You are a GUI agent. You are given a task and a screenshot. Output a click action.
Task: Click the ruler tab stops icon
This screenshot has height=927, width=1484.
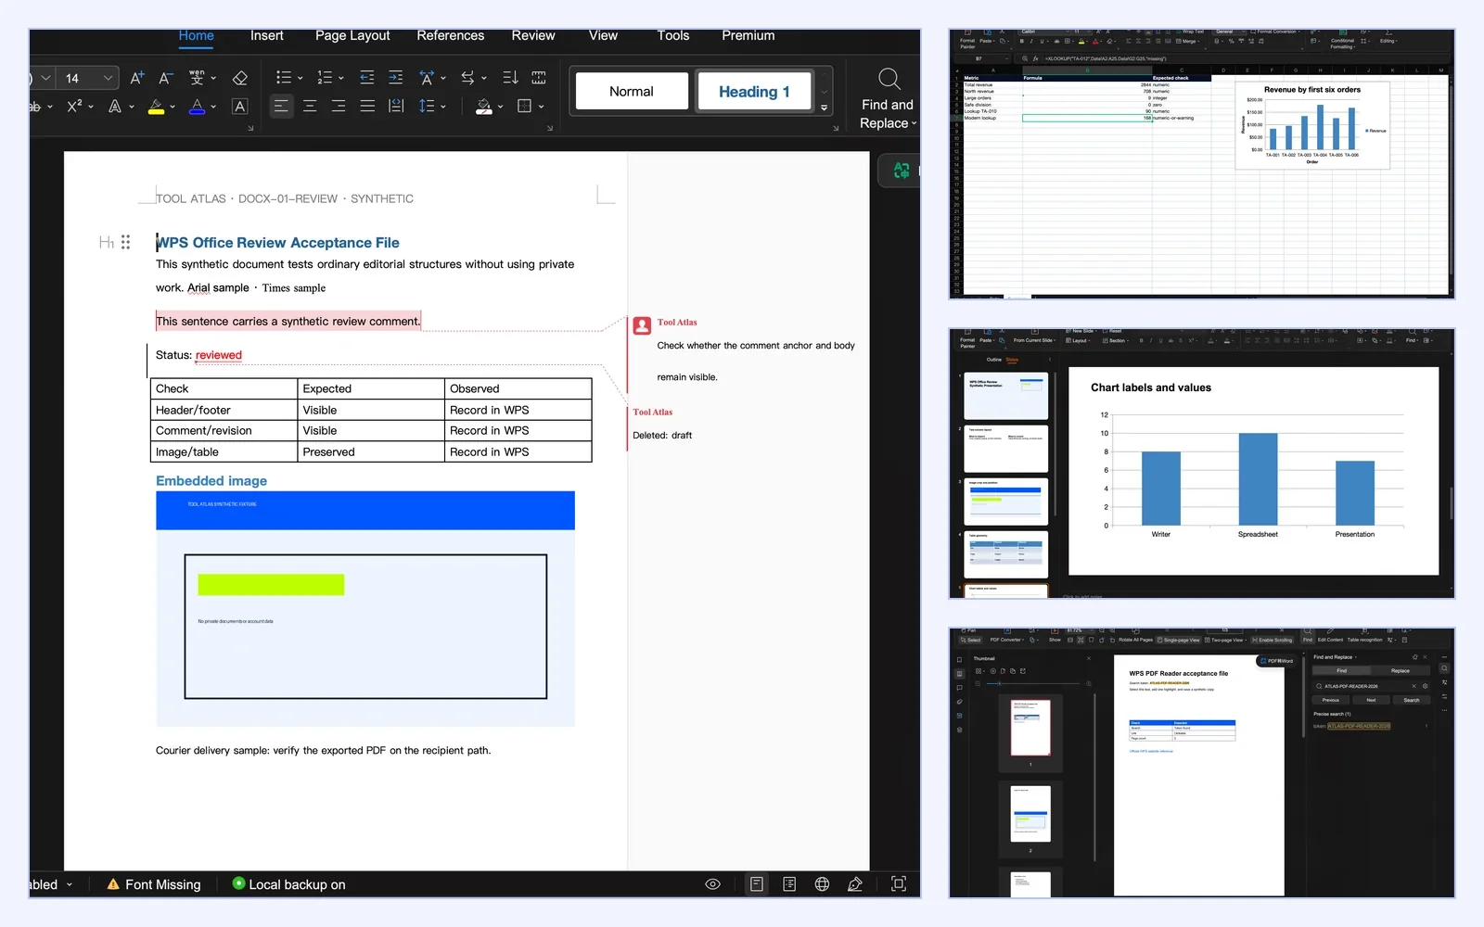coord(539,78)
